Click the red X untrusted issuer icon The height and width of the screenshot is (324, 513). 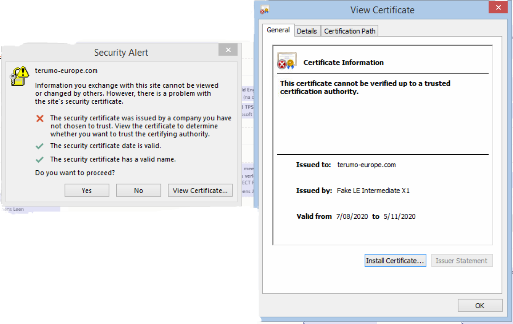coord(40,119)
